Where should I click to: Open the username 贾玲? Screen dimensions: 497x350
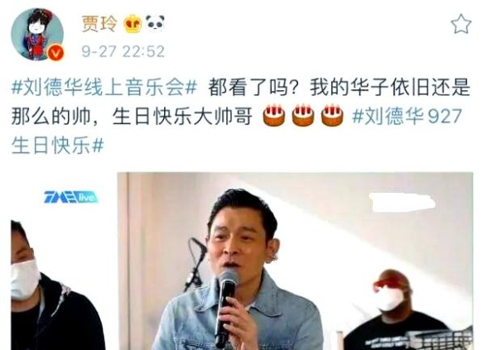click(99, 24)
